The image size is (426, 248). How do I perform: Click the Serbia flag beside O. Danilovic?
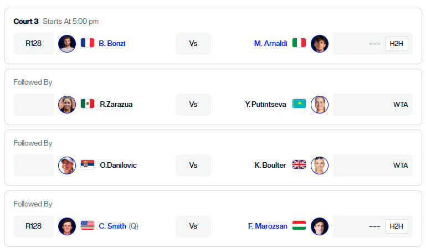[88, 164]
